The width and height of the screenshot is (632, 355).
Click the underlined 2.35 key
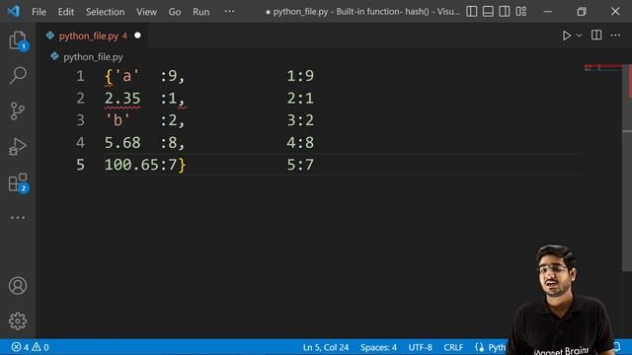122,99
